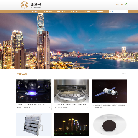Open the second gold navigation bar item

[x=35, y=11]
